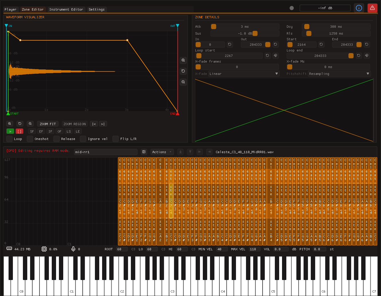Open the info dialog via blue icon
Screen dimensions: 381x296
(x=359, y=8)
